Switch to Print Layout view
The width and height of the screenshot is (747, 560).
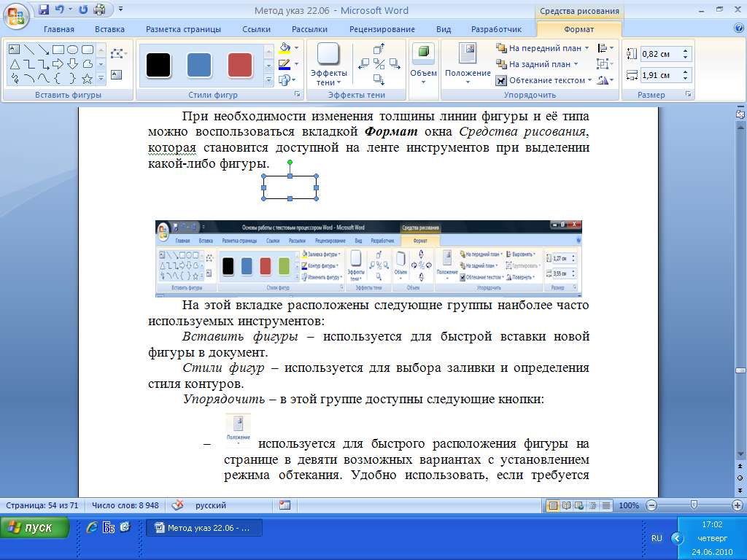coord(553,506)
